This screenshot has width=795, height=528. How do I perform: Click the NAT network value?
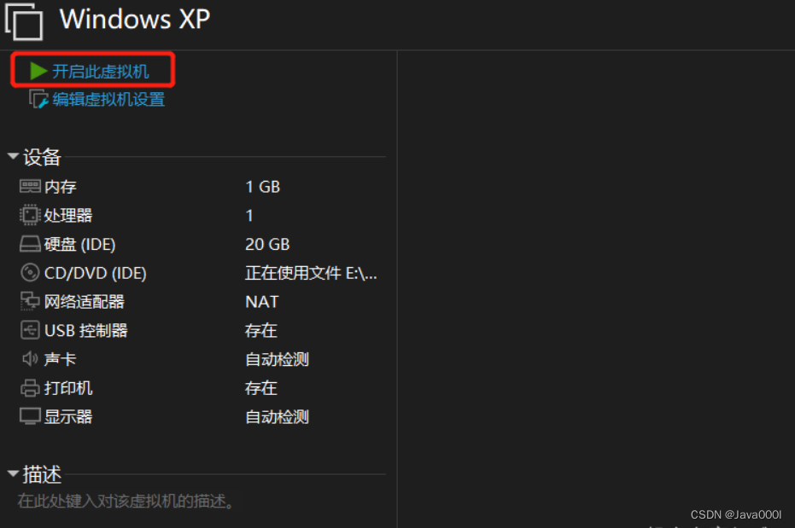point(261,302)
